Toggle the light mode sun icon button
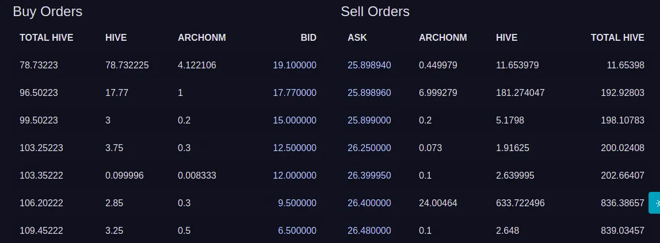The image size is (660, 243). [x=655, y=203]
